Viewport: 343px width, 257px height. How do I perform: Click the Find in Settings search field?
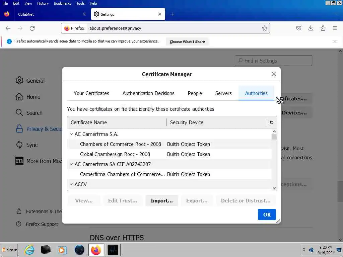(273, 61)
